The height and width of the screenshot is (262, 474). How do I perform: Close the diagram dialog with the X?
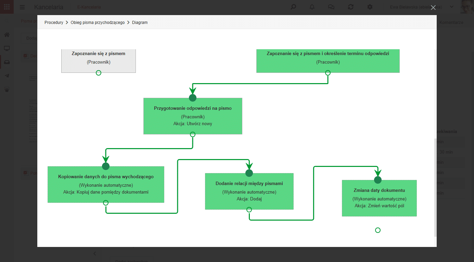433,8
